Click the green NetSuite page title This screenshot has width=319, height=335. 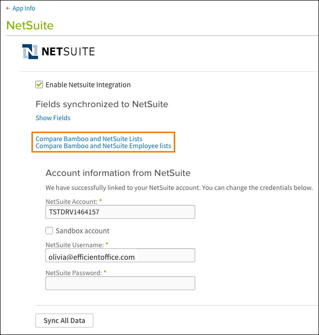(x=30, y=25)
